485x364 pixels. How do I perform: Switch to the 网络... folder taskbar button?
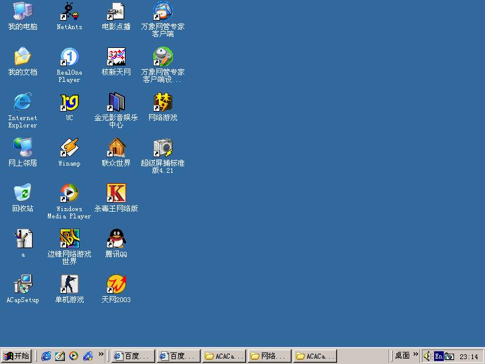point(270,356)
